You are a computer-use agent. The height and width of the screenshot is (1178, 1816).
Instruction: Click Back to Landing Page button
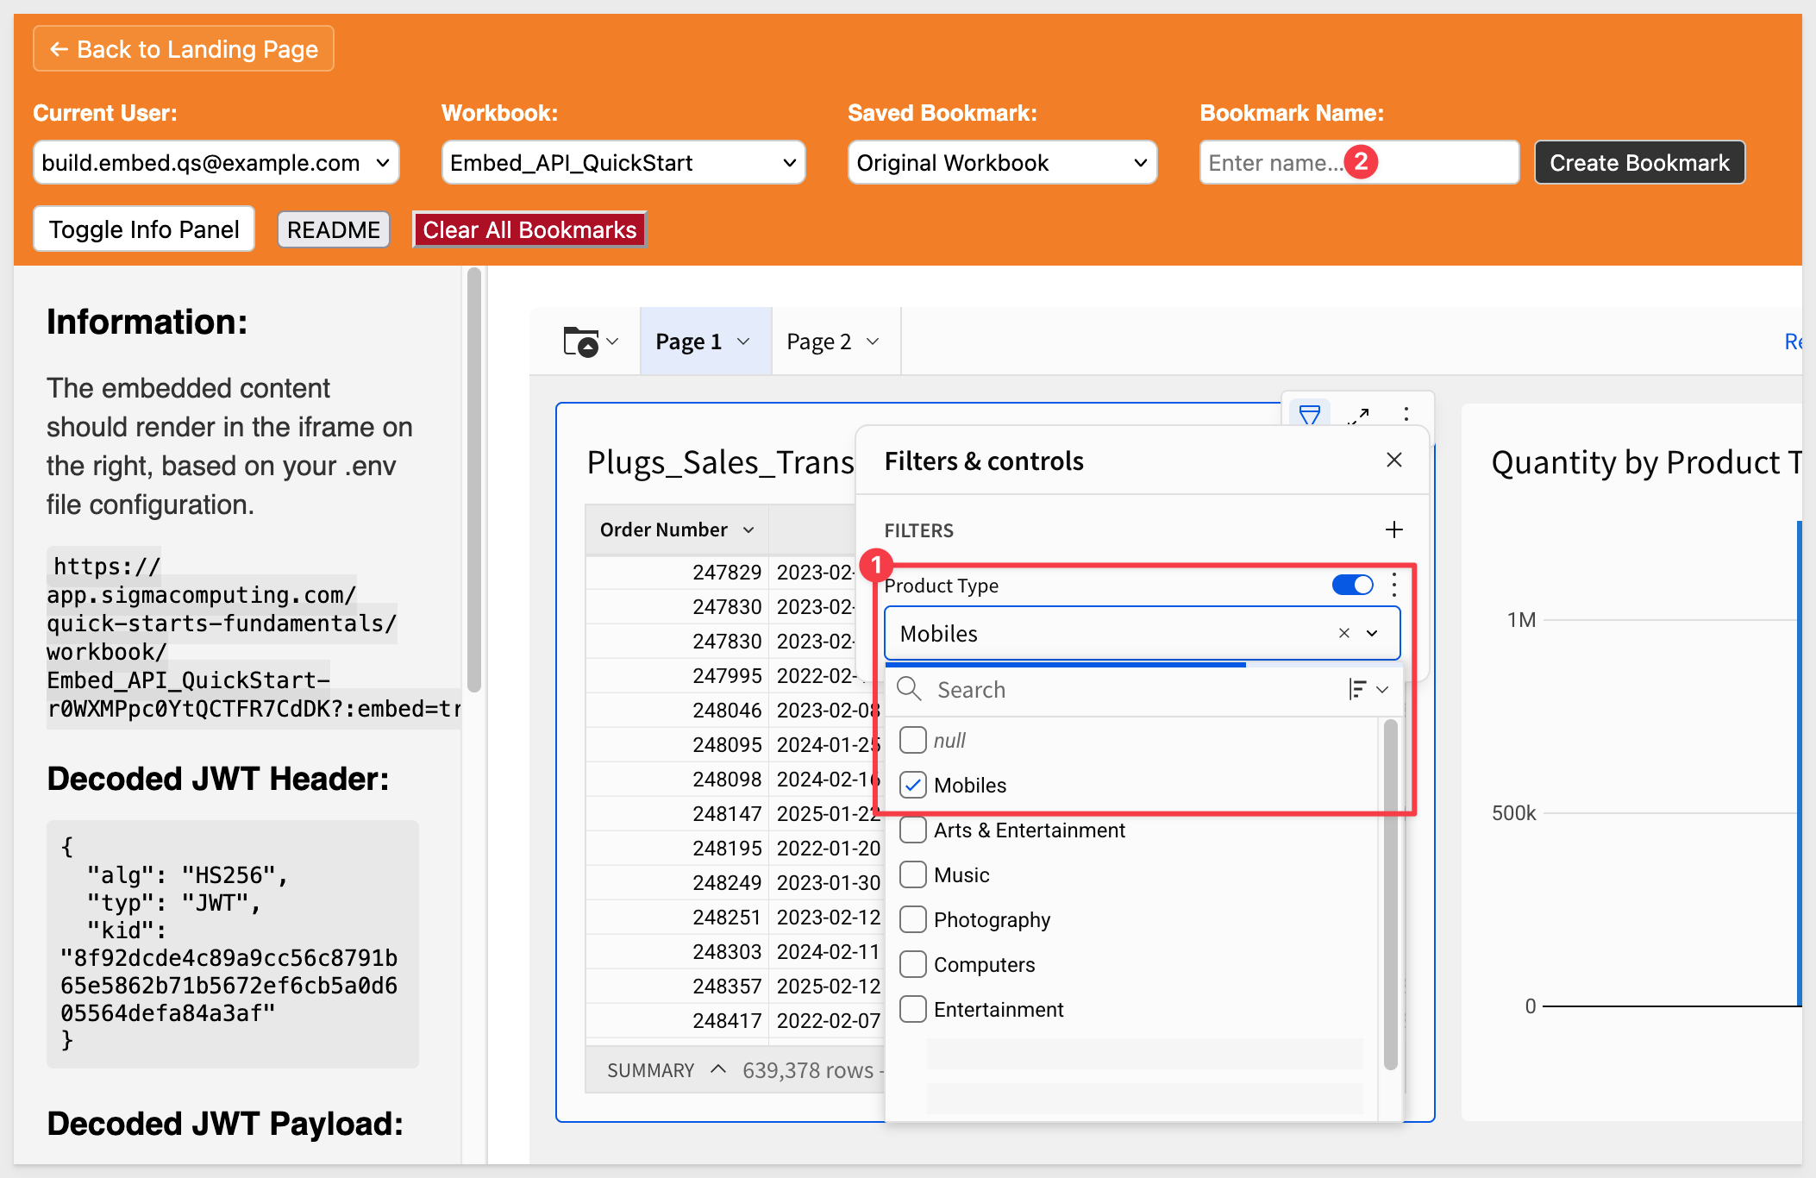click(x=184, y=49)
